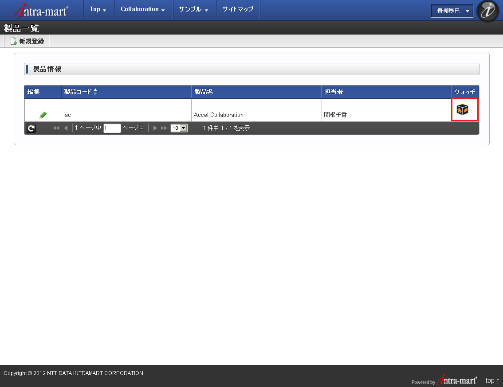Expand the 青柳辰巳 user dropdown
Screen dimensions: 503x387
[x=452, y=11]
